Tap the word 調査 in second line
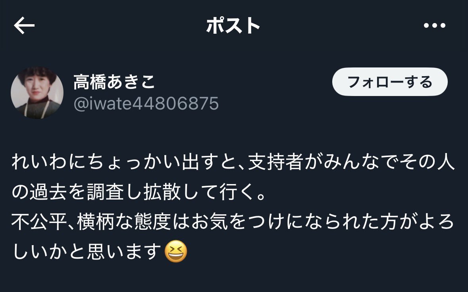 (x=105, y=192)
